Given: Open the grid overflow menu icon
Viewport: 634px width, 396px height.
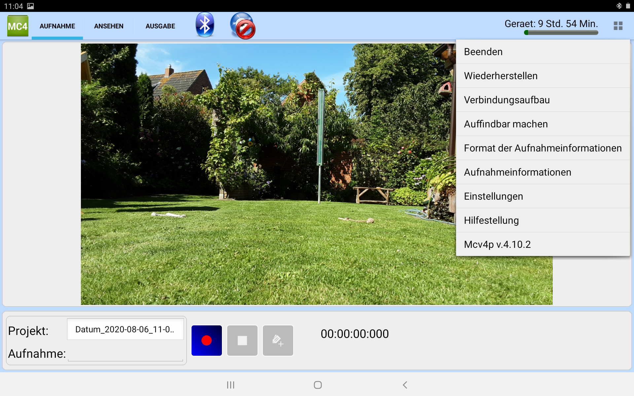Looking at the screenshot, I should (618, 26).
